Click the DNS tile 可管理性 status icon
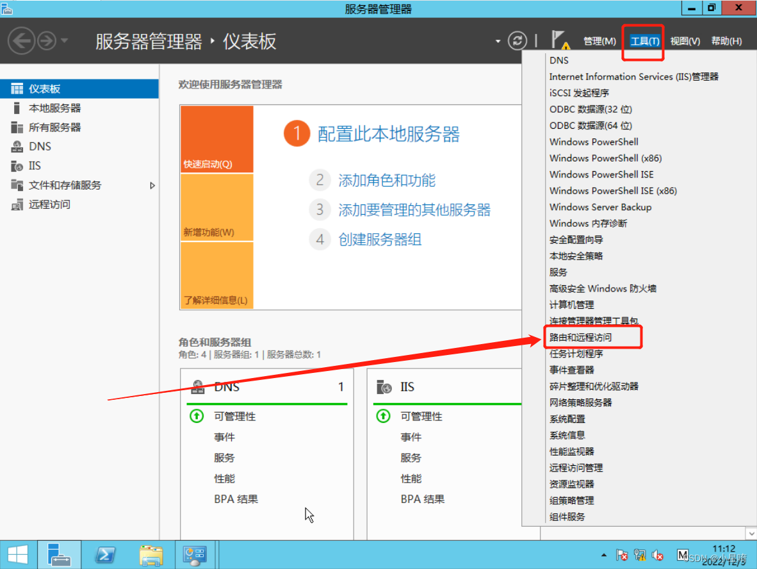This screenshot has height=569, width=757. pyautogui.click(x=197, y=416)
